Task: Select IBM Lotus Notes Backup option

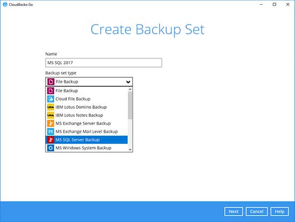Action: pyautogui.click(x=87, y=115)
